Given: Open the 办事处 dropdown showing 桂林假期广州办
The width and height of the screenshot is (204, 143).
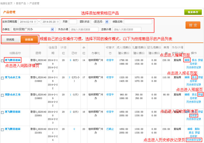Looking at the screenshot, I should click(x=52, y=29).
